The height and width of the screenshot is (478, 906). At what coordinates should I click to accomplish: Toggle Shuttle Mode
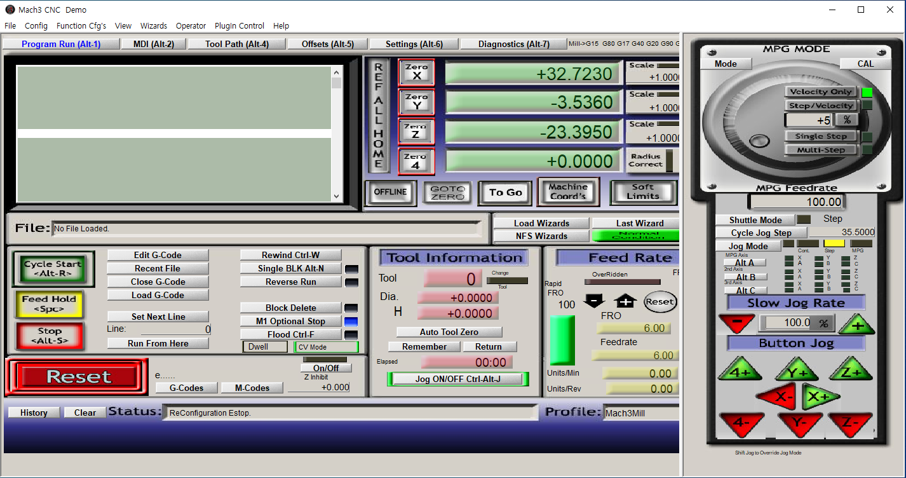[x=755, y=219]
